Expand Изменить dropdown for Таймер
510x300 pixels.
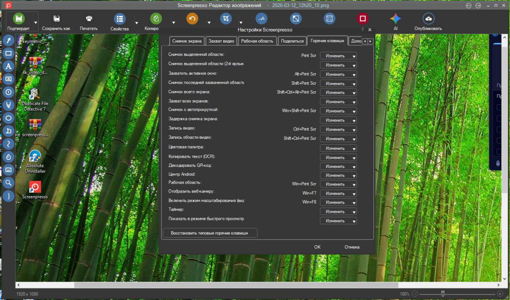click(338, 212)
